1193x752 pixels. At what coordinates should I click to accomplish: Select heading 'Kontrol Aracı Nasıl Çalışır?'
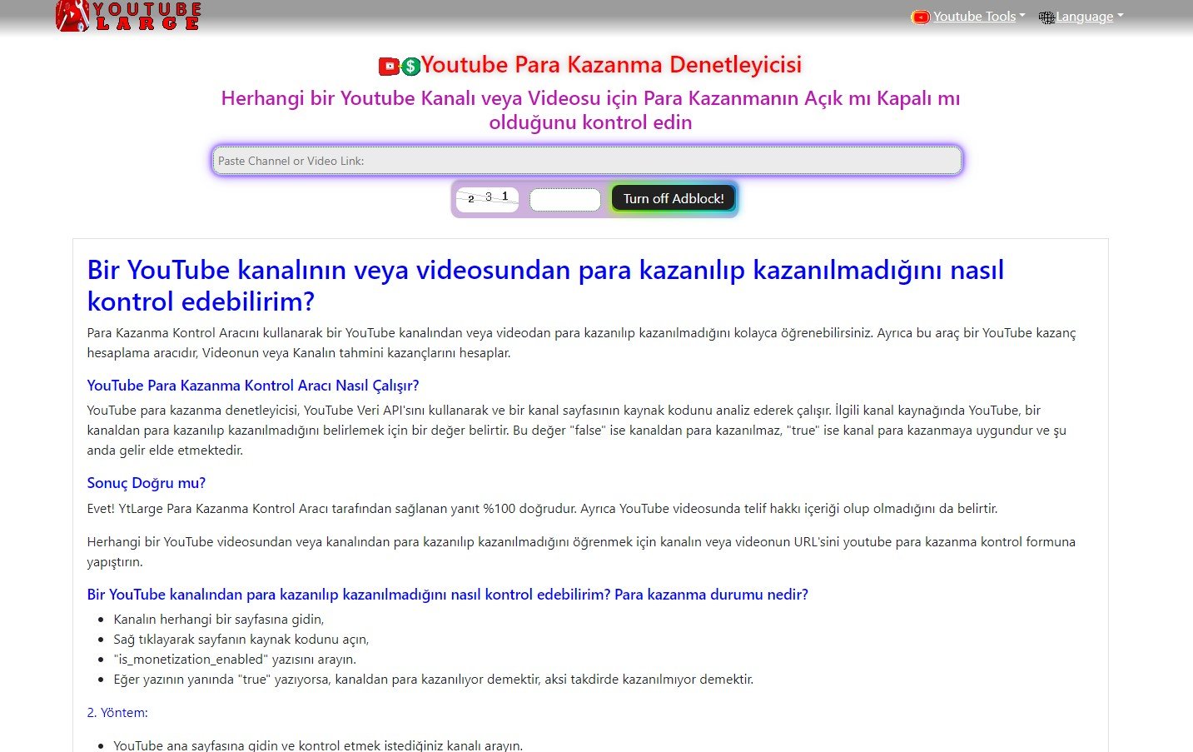[253, 386]
